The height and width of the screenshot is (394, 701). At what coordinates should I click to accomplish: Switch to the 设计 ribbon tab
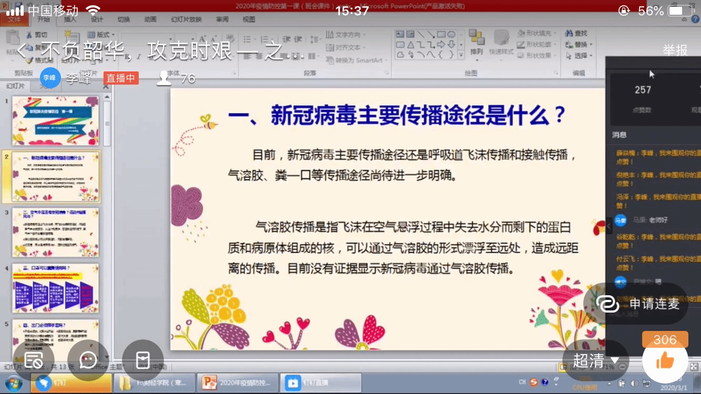tap(97, 19)
